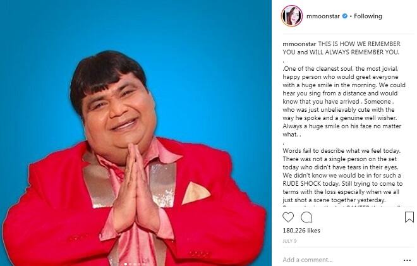Open comments via the speech bubble icon
This screenshot has height=266, width=417.
pos(306,217)
